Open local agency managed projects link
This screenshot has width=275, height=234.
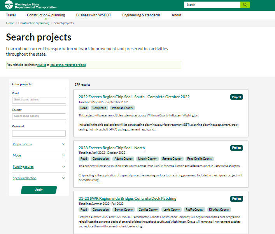(x=68, y=65)
